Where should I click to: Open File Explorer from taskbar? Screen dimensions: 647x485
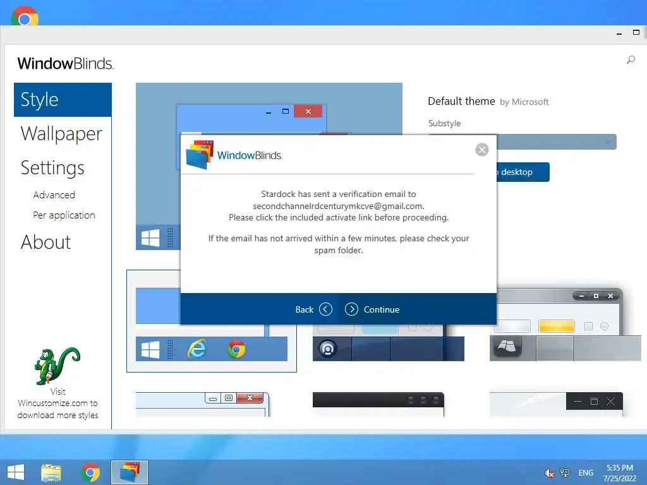click(x=51, y=472)
